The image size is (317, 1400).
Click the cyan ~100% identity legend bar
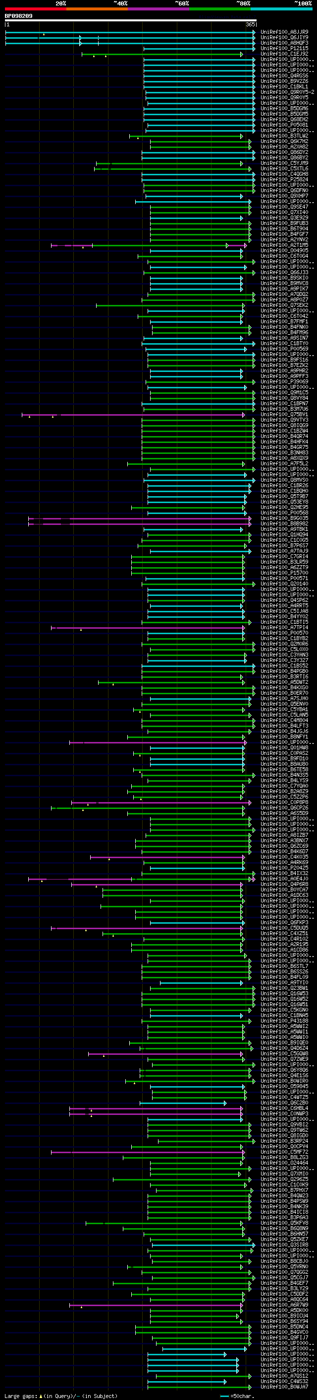[x=281, y=9]
